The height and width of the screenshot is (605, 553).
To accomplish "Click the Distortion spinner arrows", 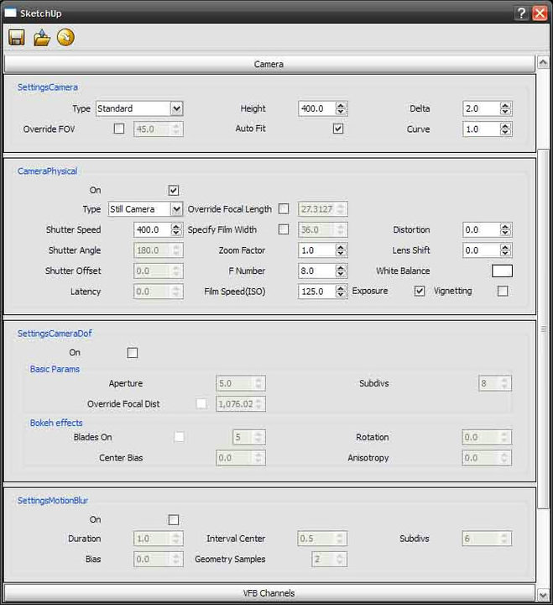I will (505, 229).
